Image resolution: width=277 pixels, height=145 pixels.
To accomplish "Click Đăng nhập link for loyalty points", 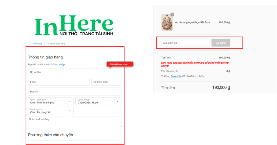I will 176,76.
